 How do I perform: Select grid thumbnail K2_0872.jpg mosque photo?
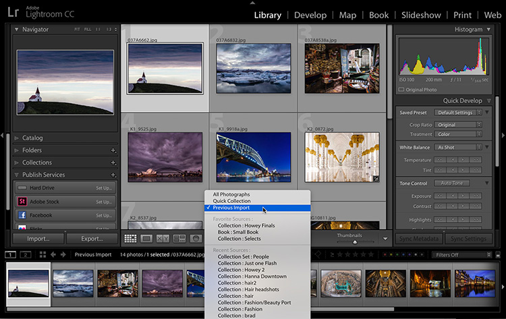[342, 157]
